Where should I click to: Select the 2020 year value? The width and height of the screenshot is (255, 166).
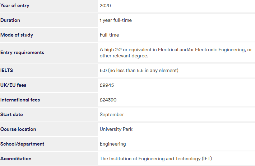[x=105, y=6]
